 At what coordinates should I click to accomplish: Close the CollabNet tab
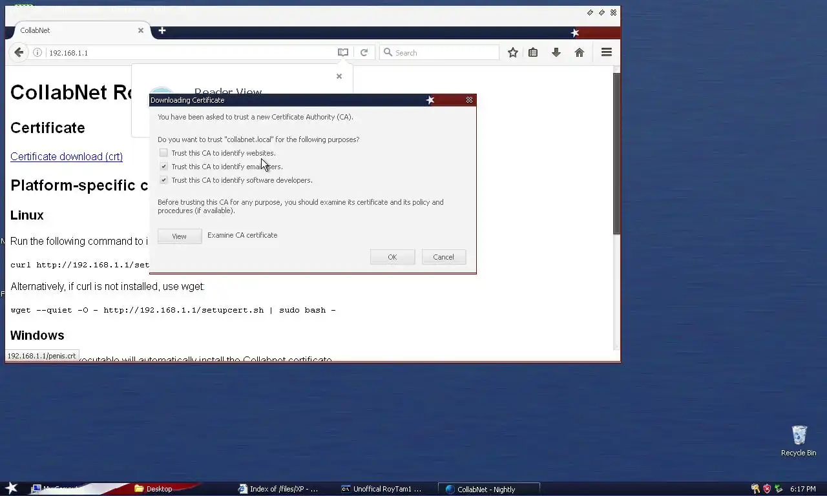tap(141, 30)
